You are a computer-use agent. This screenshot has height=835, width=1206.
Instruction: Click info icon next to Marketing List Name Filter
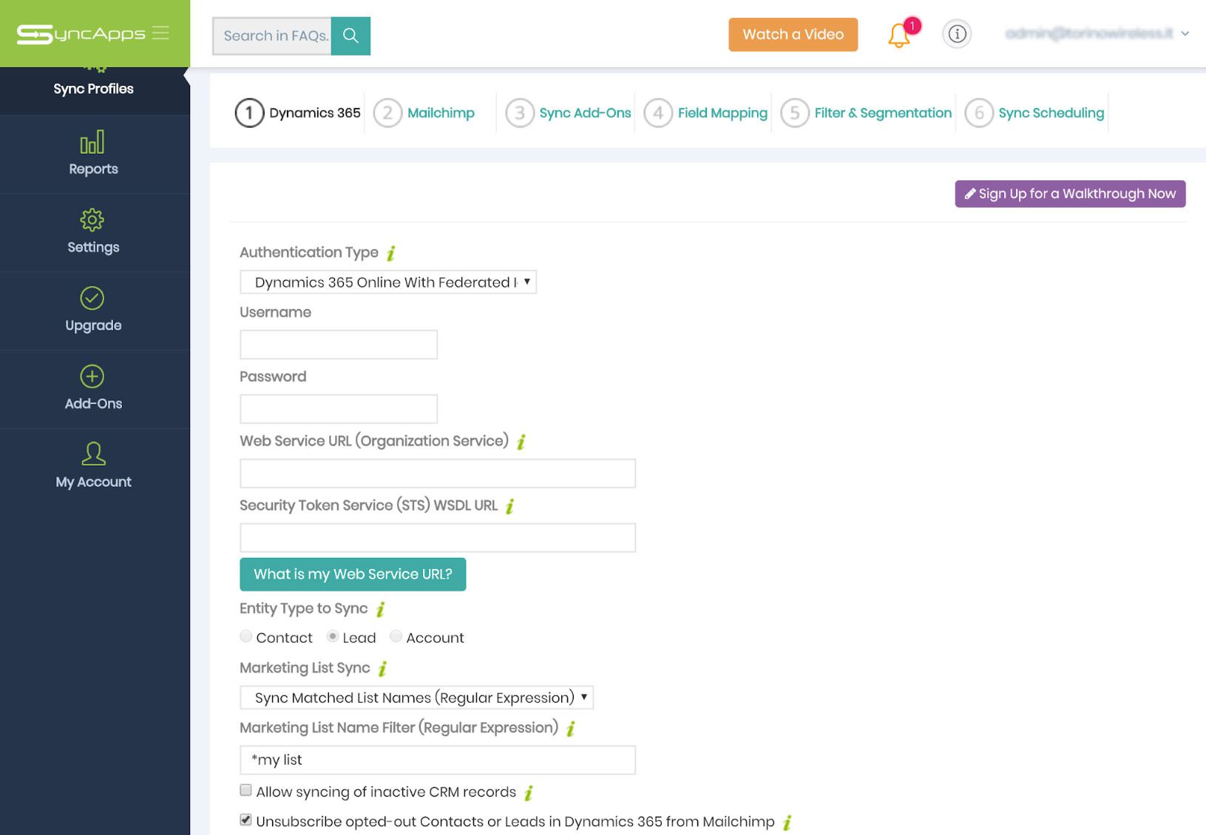[571, 729]
